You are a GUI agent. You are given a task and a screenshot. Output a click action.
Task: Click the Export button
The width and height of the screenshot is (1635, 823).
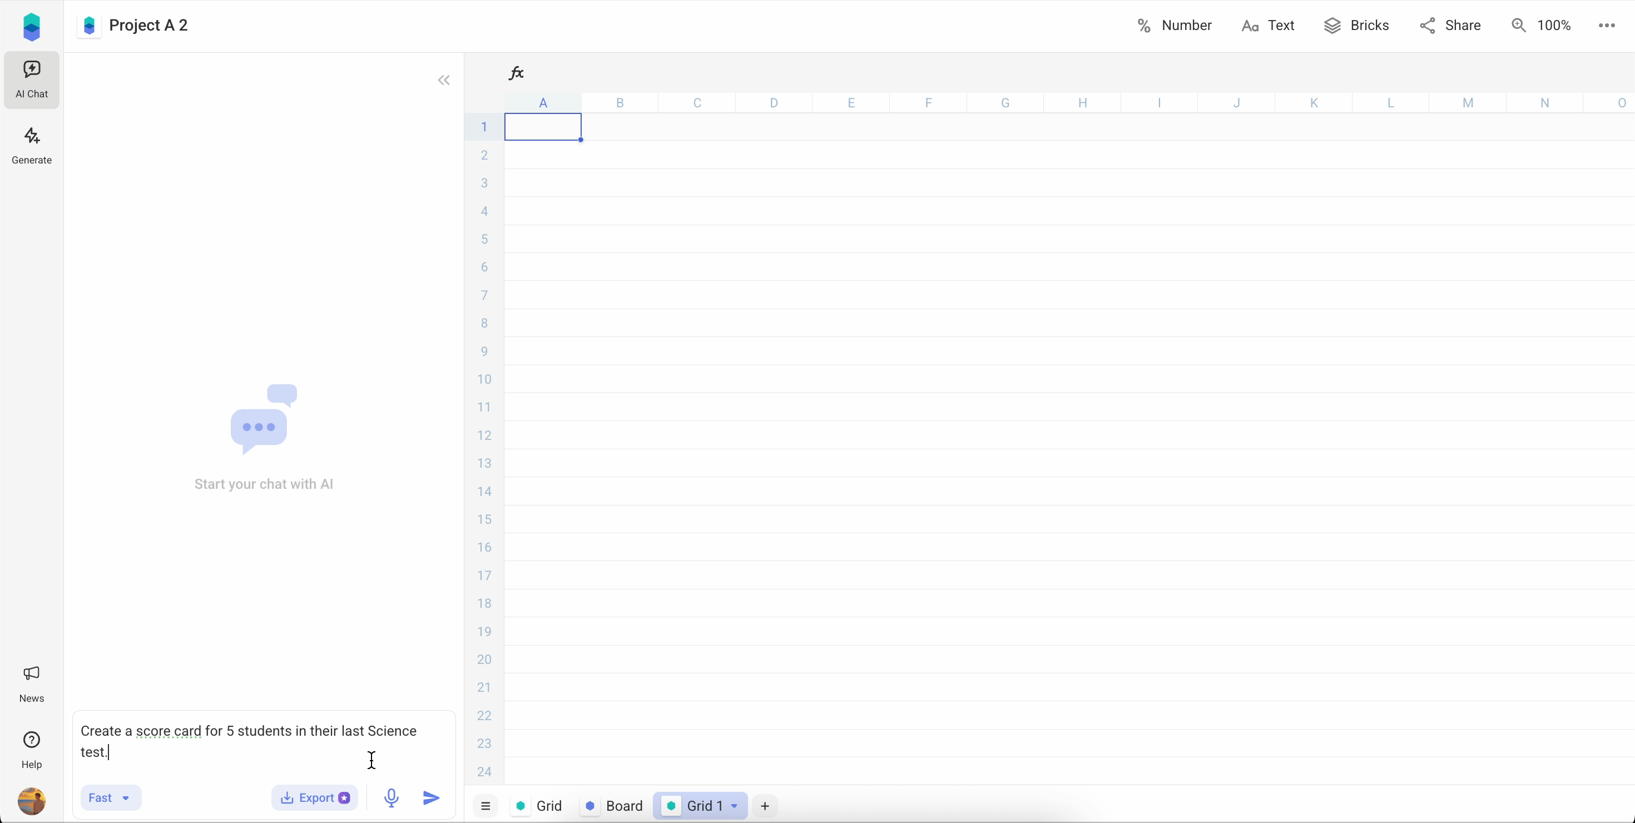(315, 797)
